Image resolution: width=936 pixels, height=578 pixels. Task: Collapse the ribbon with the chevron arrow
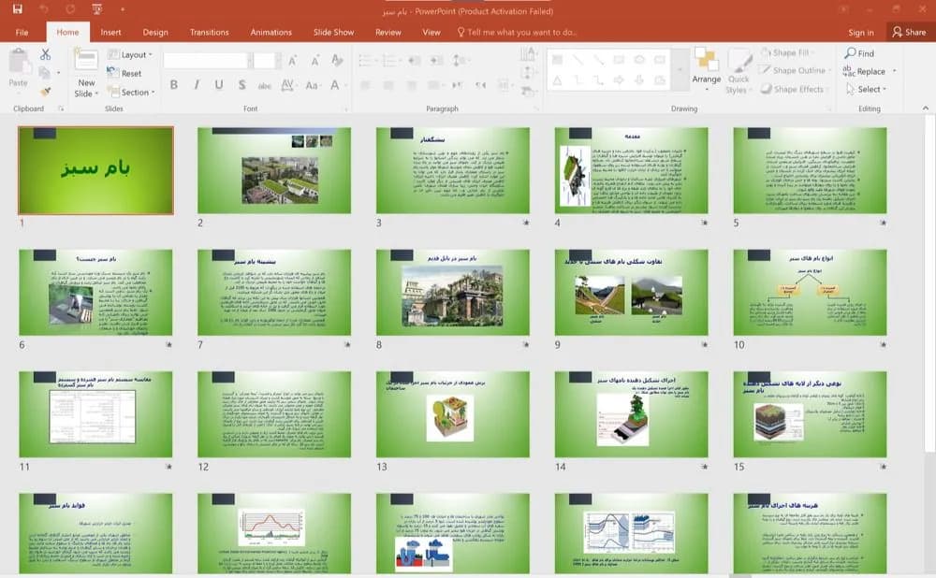point(926,108)
